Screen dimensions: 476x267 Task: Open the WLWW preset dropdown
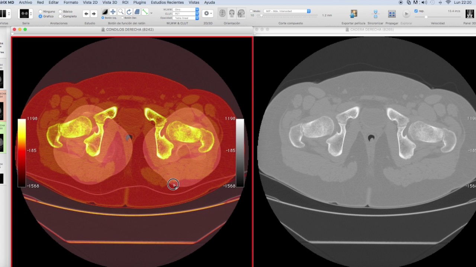coord(186,10)
